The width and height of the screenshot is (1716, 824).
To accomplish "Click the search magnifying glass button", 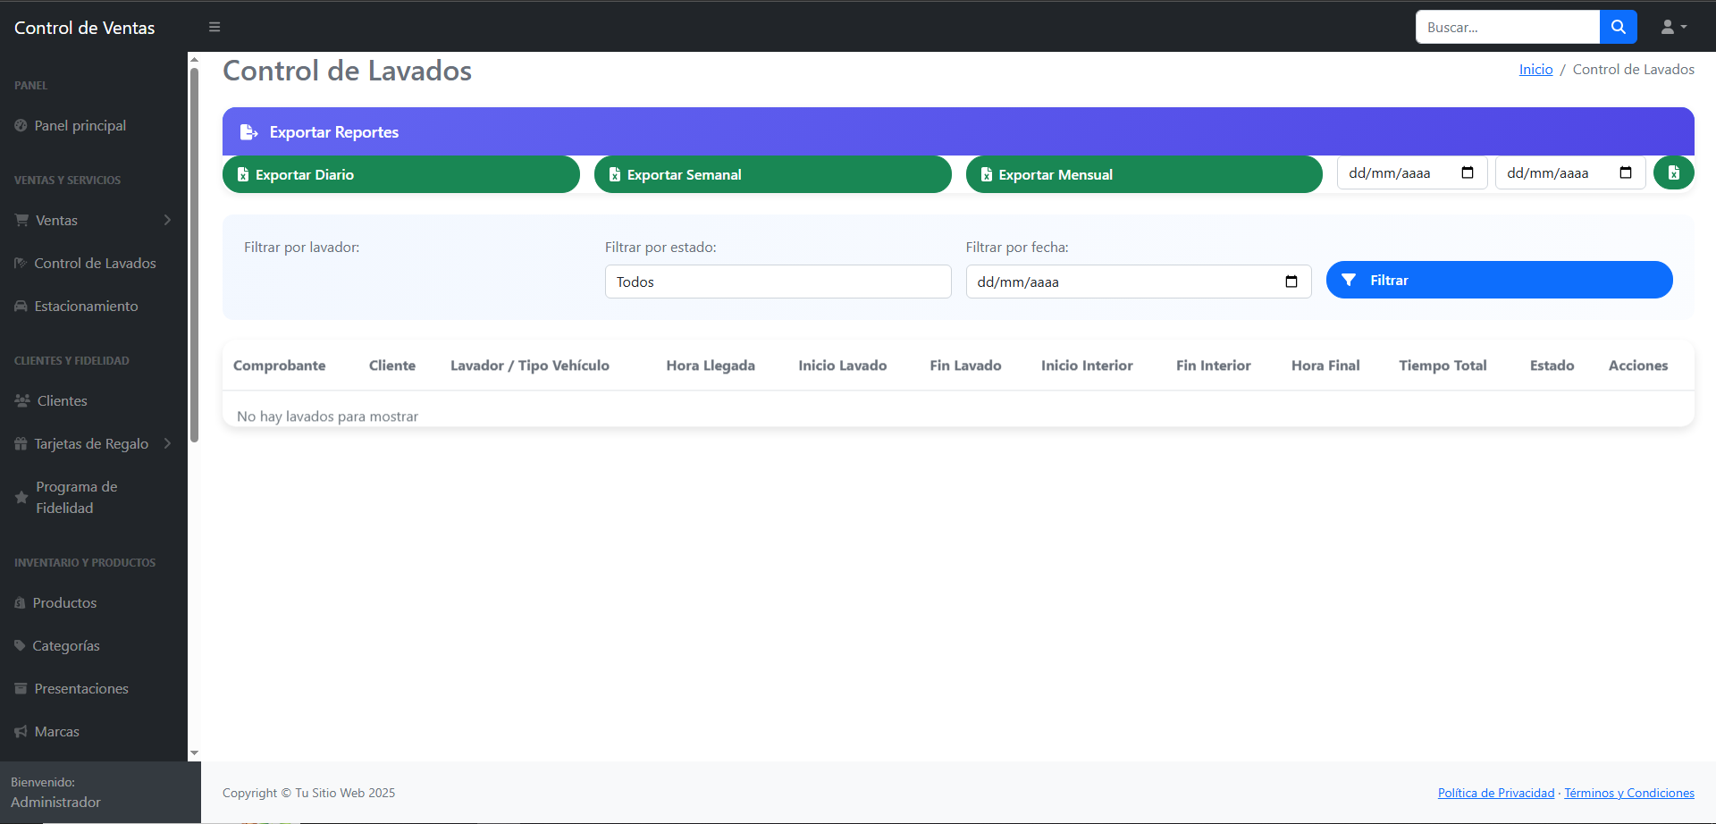I will tap(1618, 27).
